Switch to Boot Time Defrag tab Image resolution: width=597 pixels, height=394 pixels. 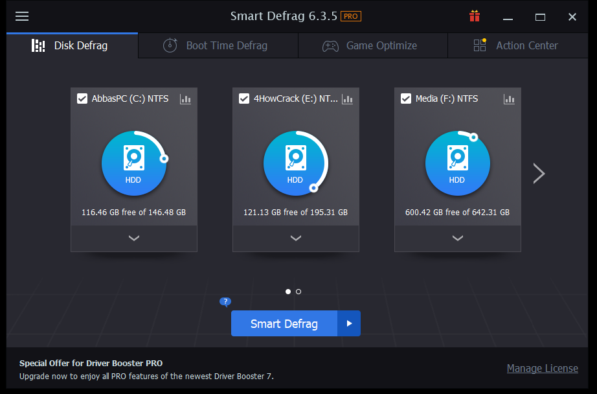pos(218,46)
